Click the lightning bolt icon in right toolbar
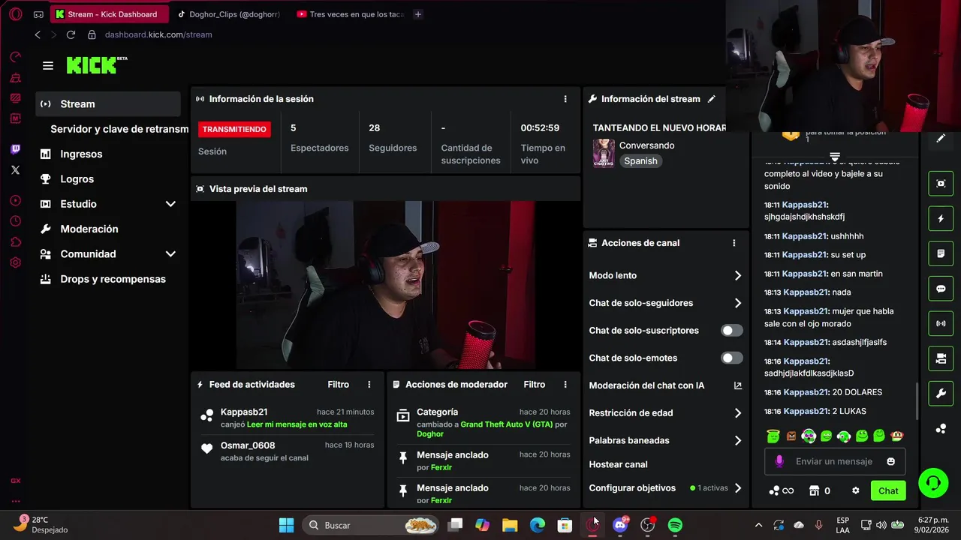This screenshot has height=540, width=961. [941, 219]
